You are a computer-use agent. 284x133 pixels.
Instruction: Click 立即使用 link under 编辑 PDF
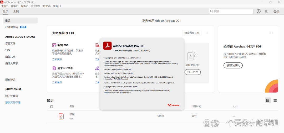coord(57,60)
